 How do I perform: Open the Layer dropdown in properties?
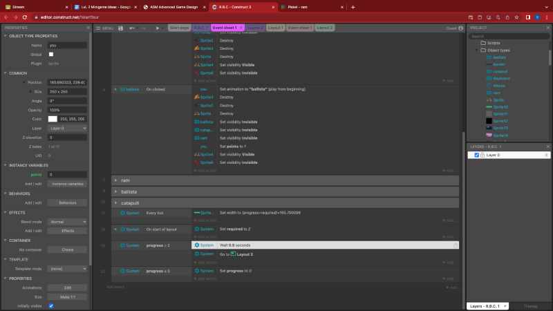(x=67, y=128)
